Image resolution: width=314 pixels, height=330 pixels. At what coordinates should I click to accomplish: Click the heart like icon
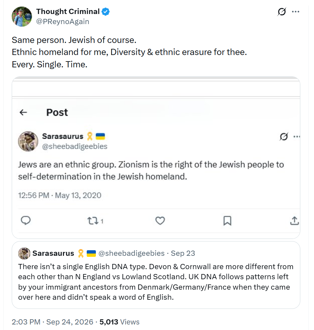point(160,221)
